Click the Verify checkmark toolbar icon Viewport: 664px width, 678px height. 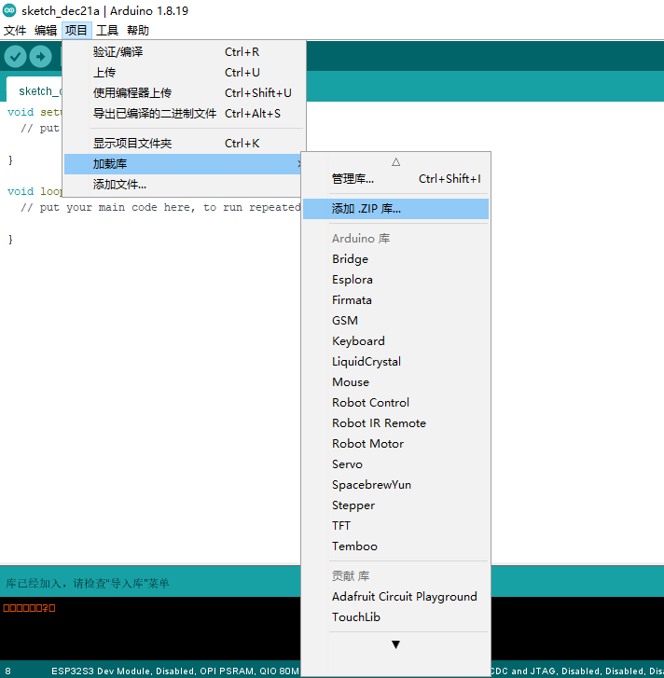[x=15, y=57]
